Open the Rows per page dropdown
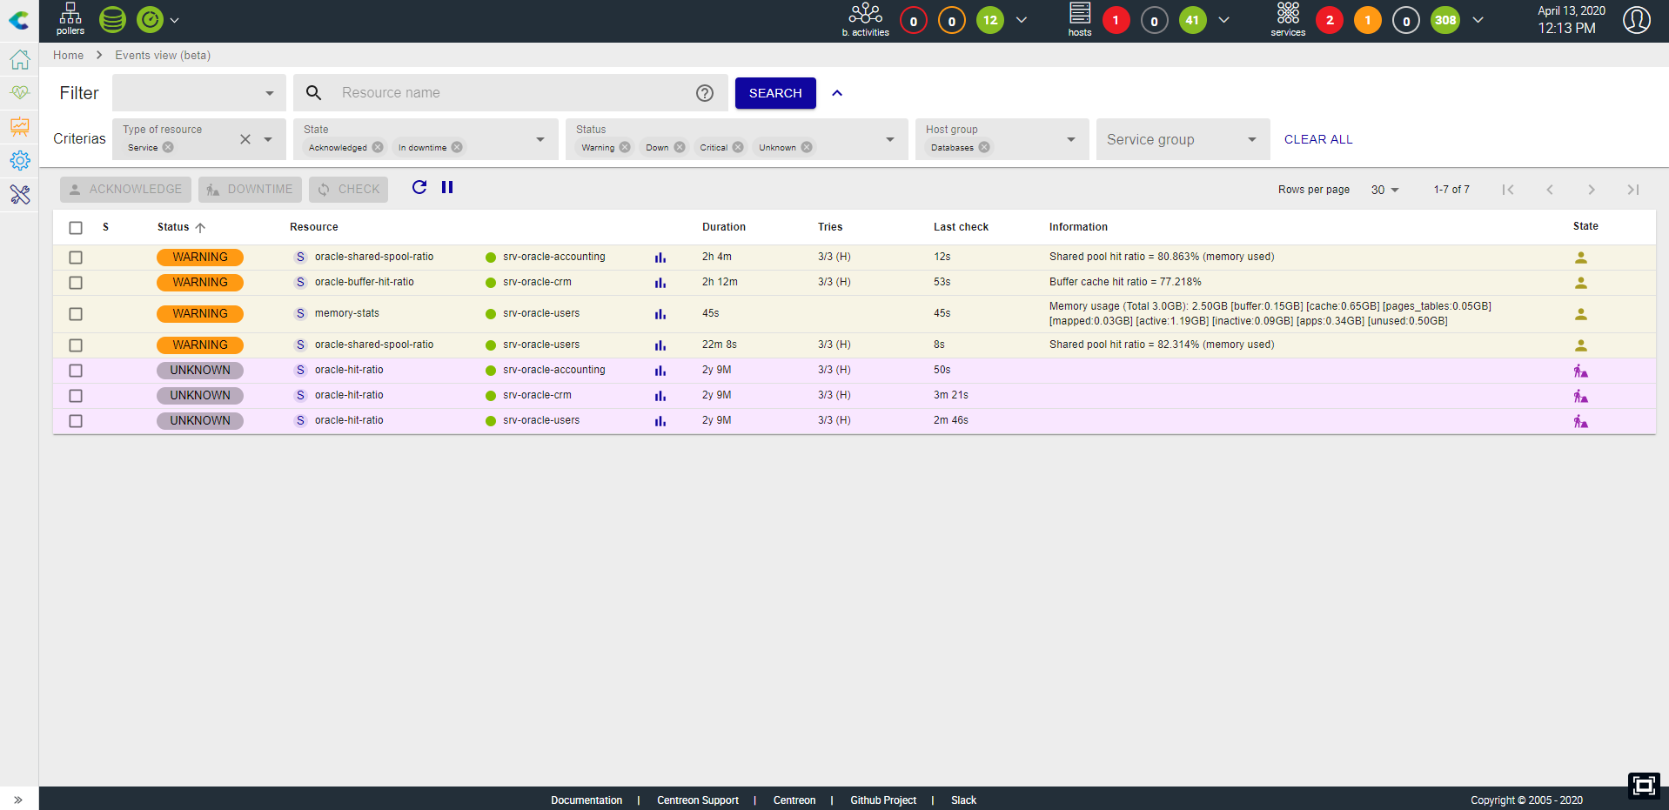Screen dimensions: 1669x810 (1384, 190)
